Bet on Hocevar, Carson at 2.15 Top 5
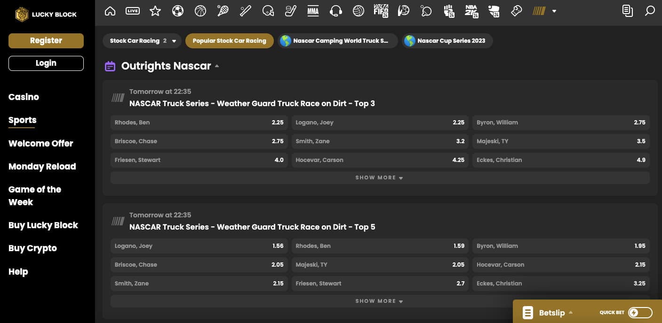The image size is (662, 323). pos(561,265)
